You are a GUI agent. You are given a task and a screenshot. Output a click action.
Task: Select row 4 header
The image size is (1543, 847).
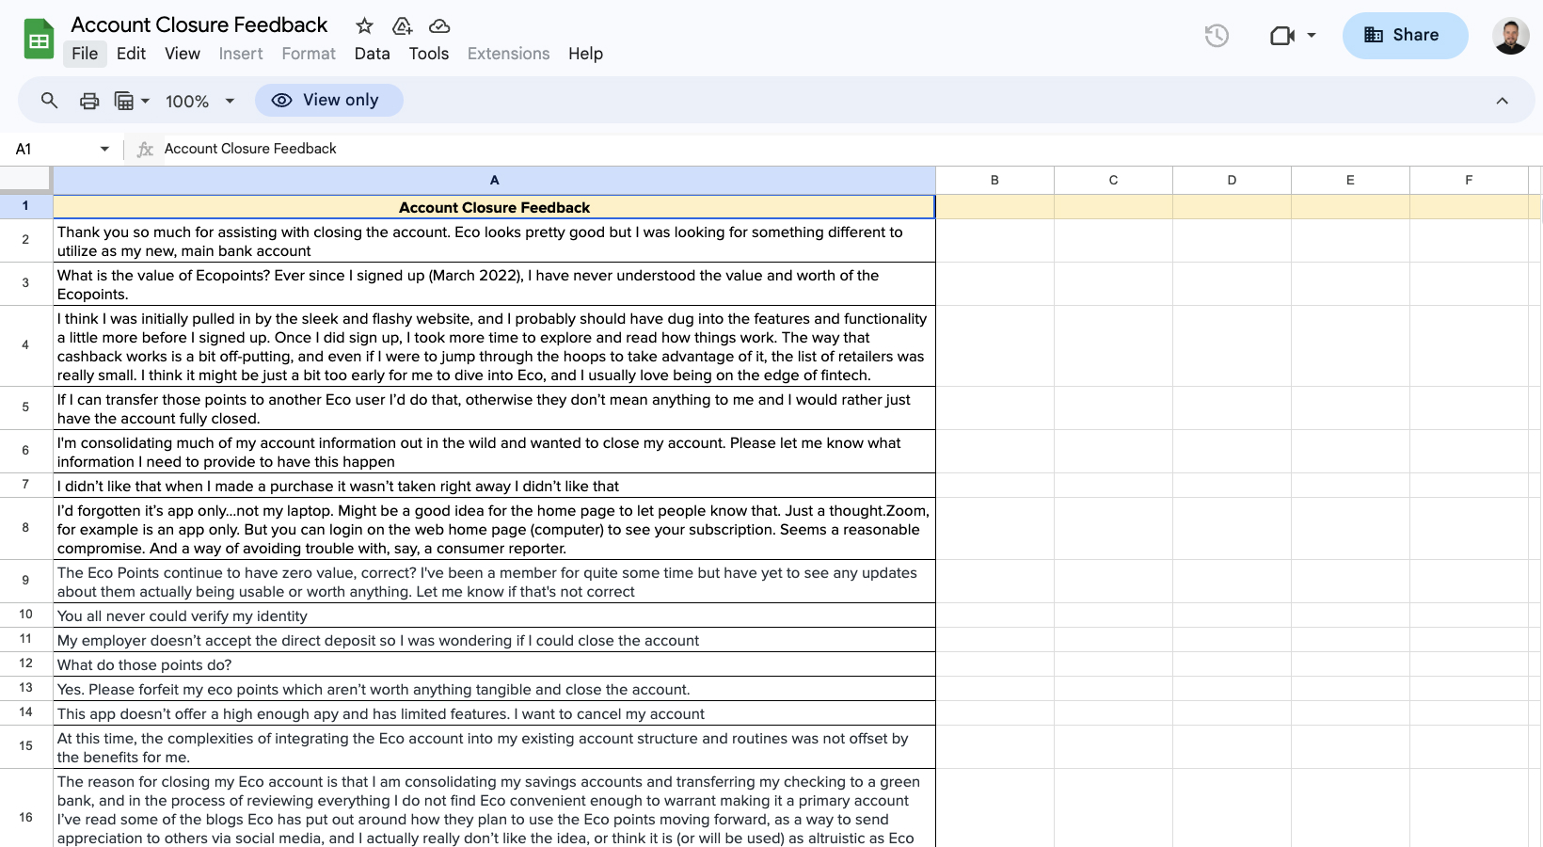(25, 345)
